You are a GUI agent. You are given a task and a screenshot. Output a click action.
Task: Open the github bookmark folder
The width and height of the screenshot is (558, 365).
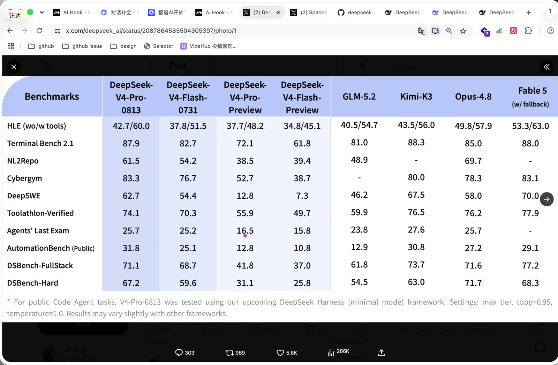point(41,46)
